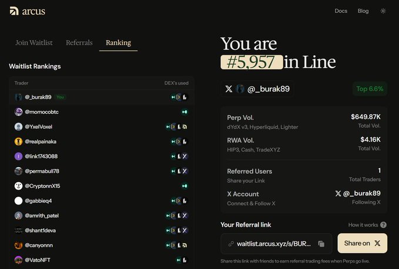Open the Blog link
The width and height of the screenshot is (399, 269).
pos(363,11)
